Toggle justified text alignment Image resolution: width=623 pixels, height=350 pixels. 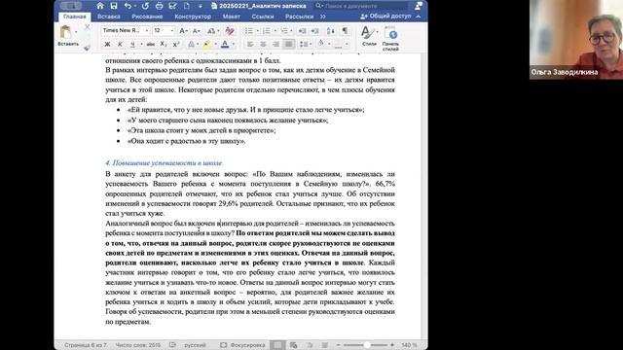coord(289,44)
